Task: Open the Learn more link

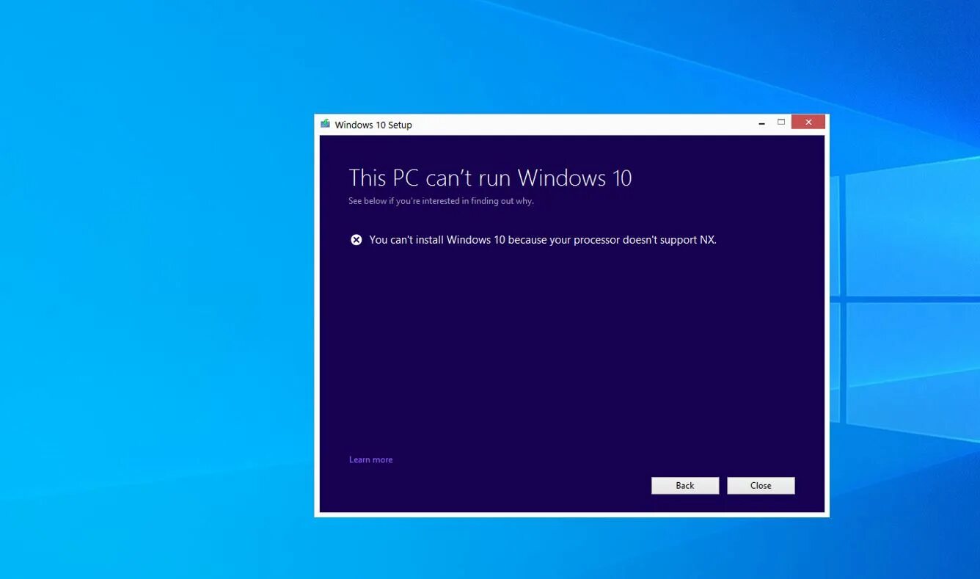Action: coord(370,459)
